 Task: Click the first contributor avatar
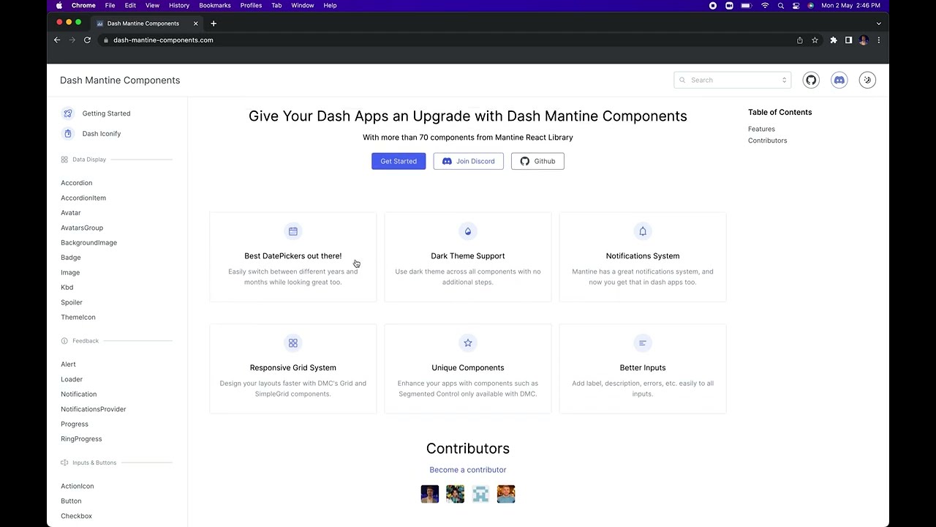click(x=430, y=494)
